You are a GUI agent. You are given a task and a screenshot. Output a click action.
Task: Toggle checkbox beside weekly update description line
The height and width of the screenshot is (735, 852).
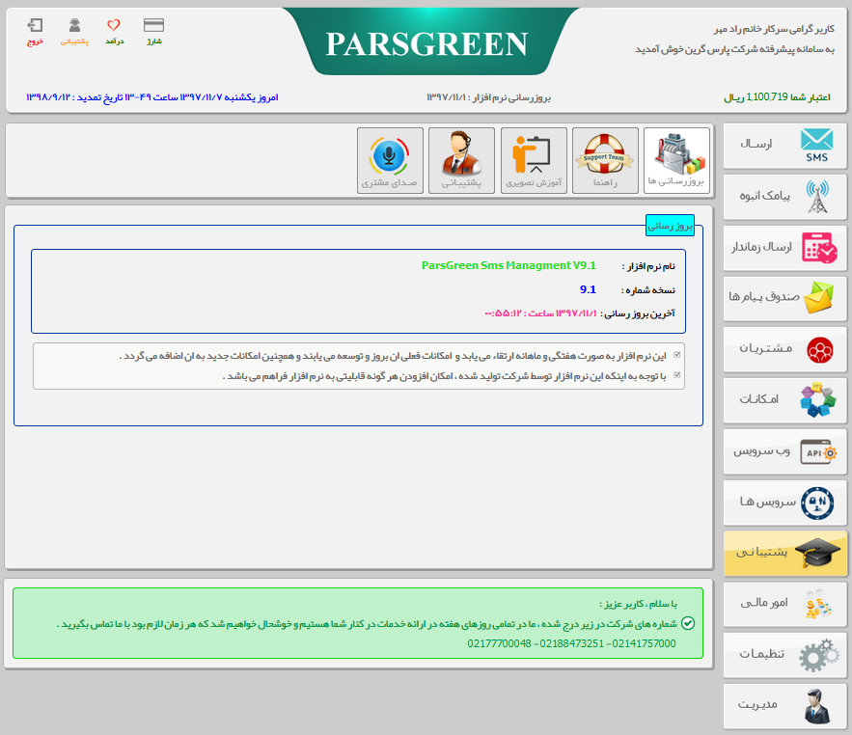point(678,355)
